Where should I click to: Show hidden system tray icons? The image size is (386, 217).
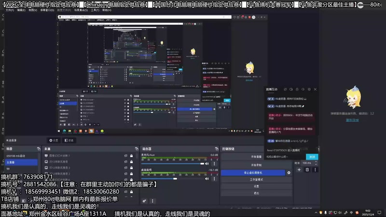pyautogui.click(x=316, y=213)
